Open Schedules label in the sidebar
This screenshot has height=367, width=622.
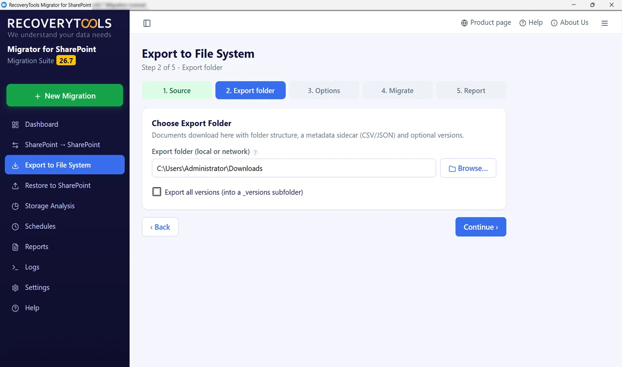click(40, 227)
